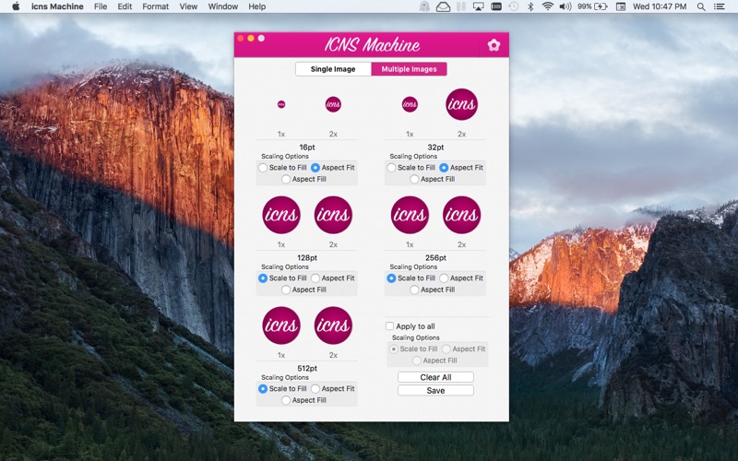The height and width of the screenshot is (461, 738).
Task: Select the 512pt 2x icon thumbnail
Action: (x=333, y=325)
